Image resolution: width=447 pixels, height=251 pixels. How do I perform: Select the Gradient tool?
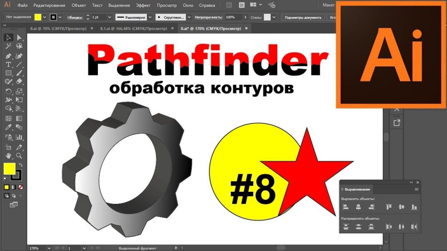point(19,119)
